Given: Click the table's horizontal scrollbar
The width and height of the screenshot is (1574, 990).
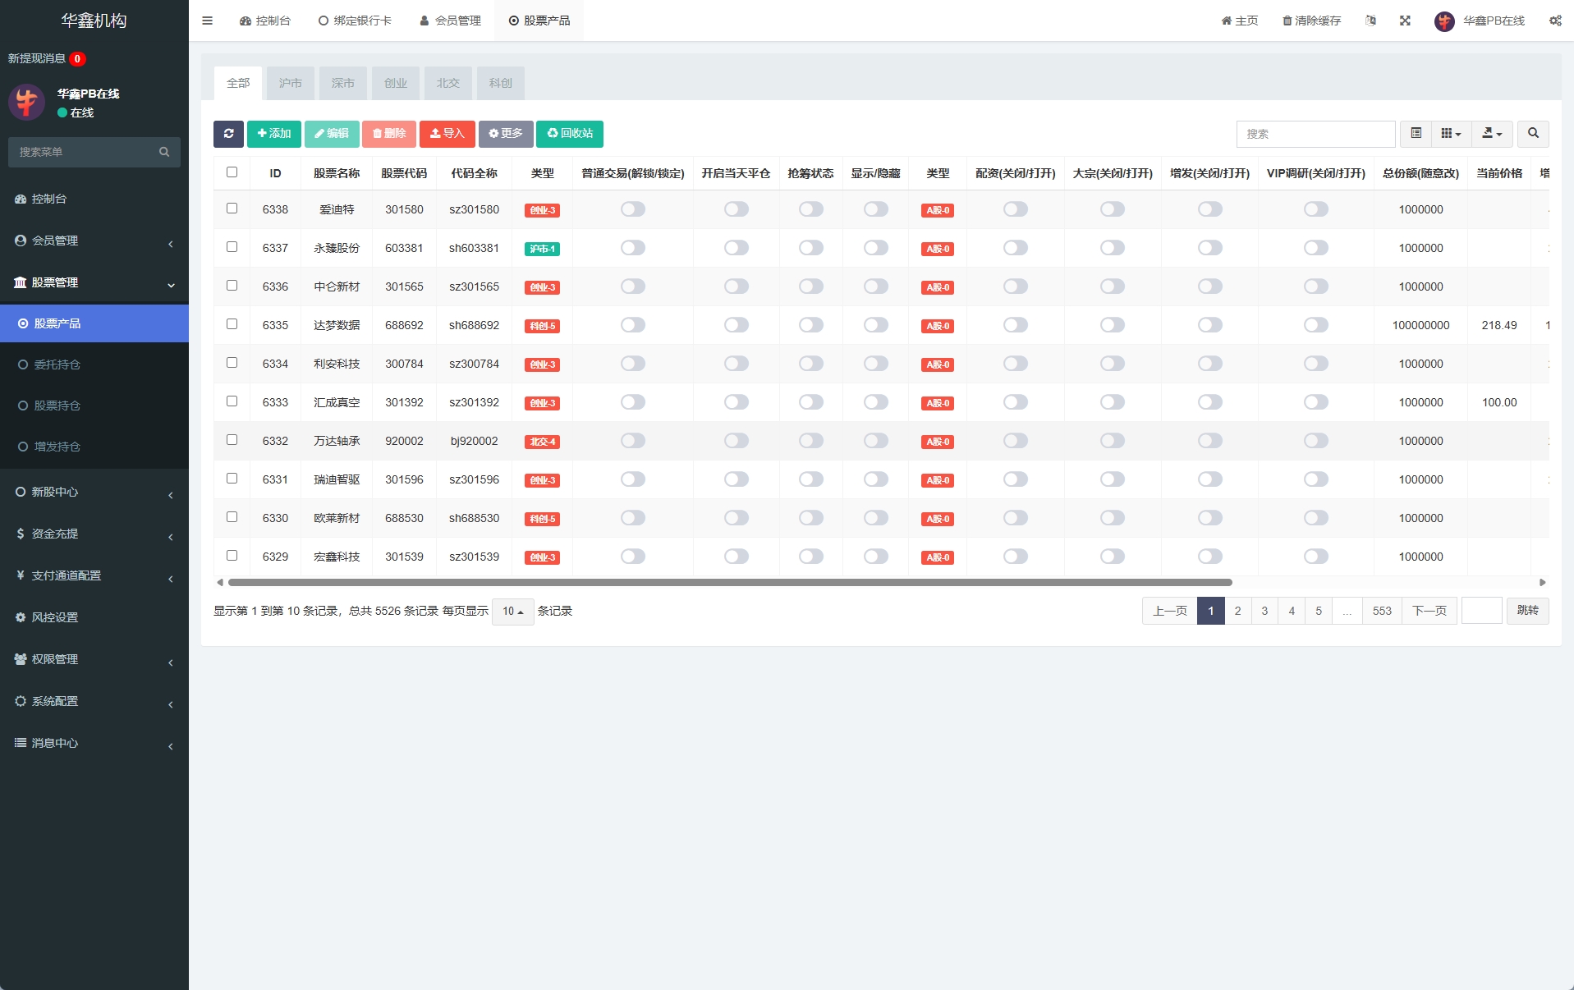Looking at the screenshot, I should point(729,583).
